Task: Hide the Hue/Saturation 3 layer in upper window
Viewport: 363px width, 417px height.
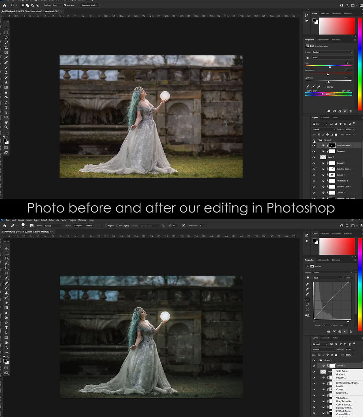Action: tap(314, 145)
